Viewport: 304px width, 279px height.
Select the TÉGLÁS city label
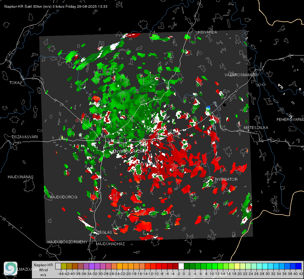point(105,232)
